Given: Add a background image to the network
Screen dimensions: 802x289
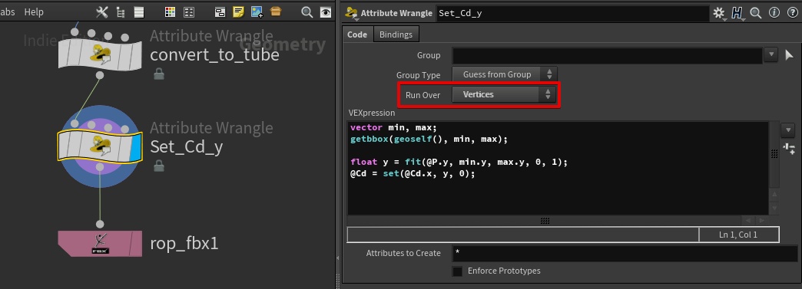Looking at the screenshot, I should coord(257,12).
